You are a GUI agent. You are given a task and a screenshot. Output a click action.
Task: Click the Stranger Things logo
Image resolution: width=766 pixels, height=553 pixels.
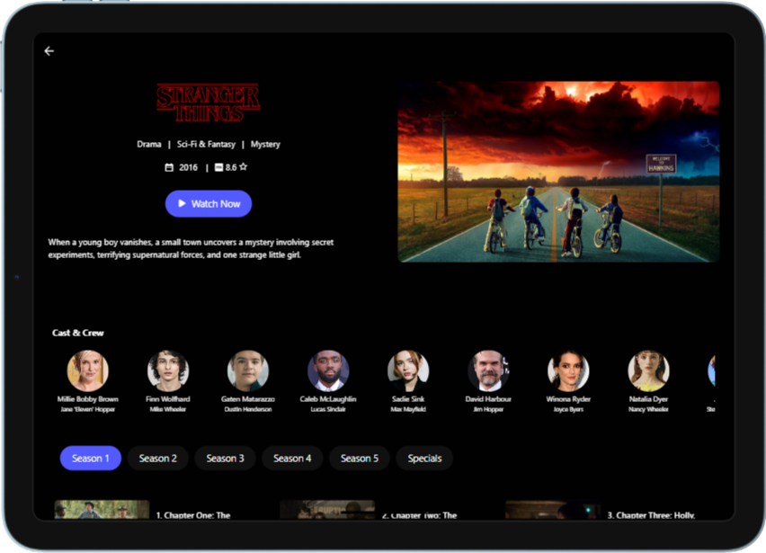coord(209,103)
